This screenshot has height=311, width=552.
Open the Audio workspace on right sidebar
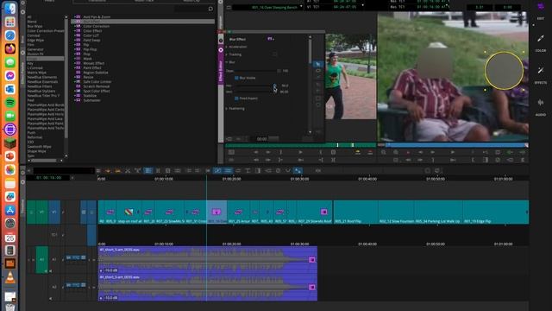[541, 106]
